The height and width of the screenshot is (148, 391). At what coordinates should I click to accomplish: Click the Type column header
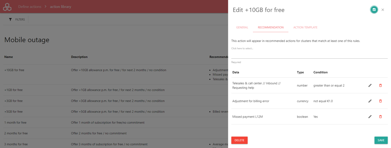[300, 72]
